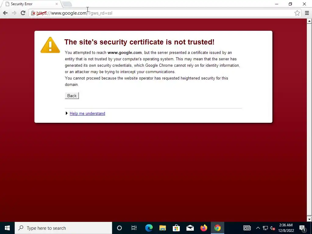Show hidden system tray icons
The image size is (312, 234).
point(258,228)
